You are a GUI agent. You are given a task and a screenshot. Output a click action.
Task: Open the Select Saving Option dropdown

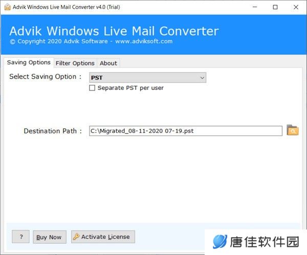point(147,78)
